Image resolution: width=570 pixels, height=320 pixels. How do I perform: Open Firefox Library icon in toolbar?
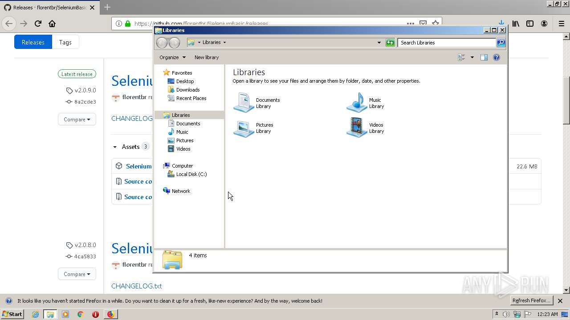point(516,24)
